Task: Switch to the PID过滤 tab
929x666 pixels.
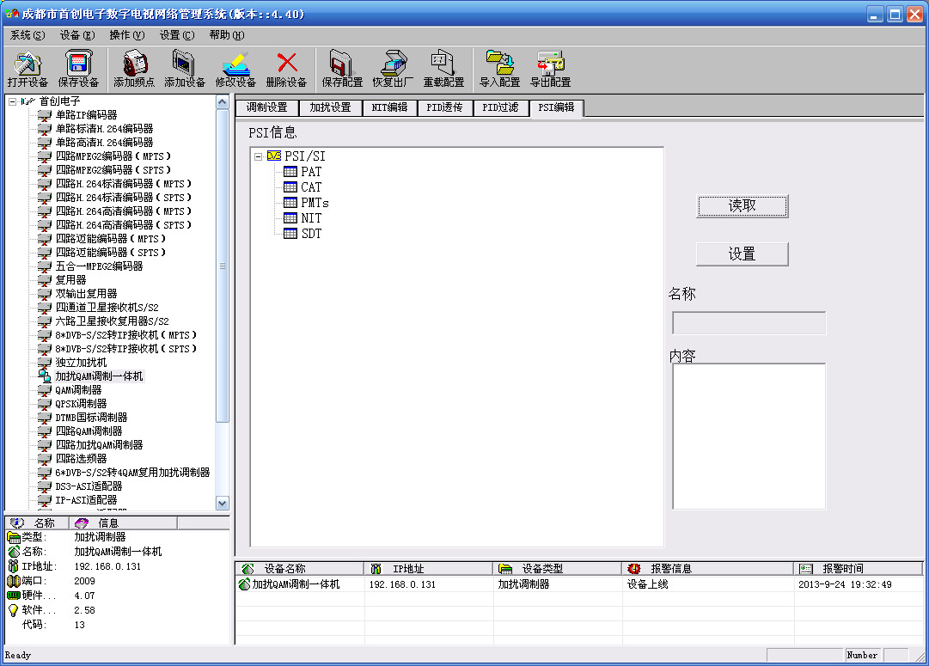Action: 501,107
